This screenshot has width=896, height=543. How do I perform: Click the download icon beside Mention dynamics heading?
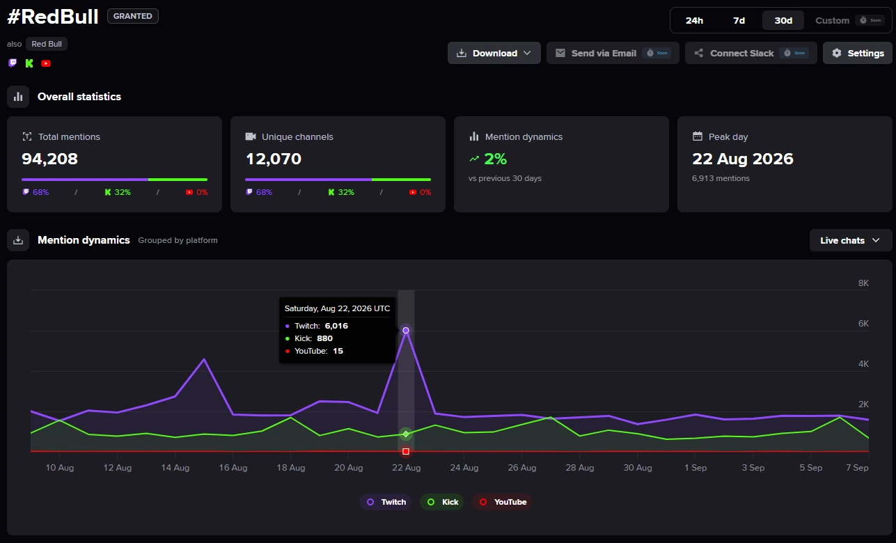(18, 240)
